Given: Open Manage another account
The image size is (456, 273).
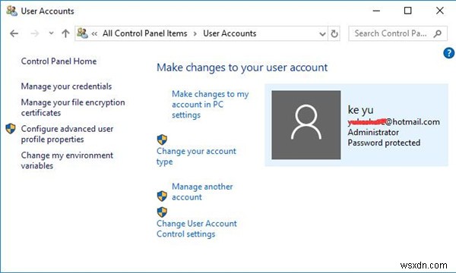Looking at the screenshot, I should pyautogui.click(x=202, y=192).
